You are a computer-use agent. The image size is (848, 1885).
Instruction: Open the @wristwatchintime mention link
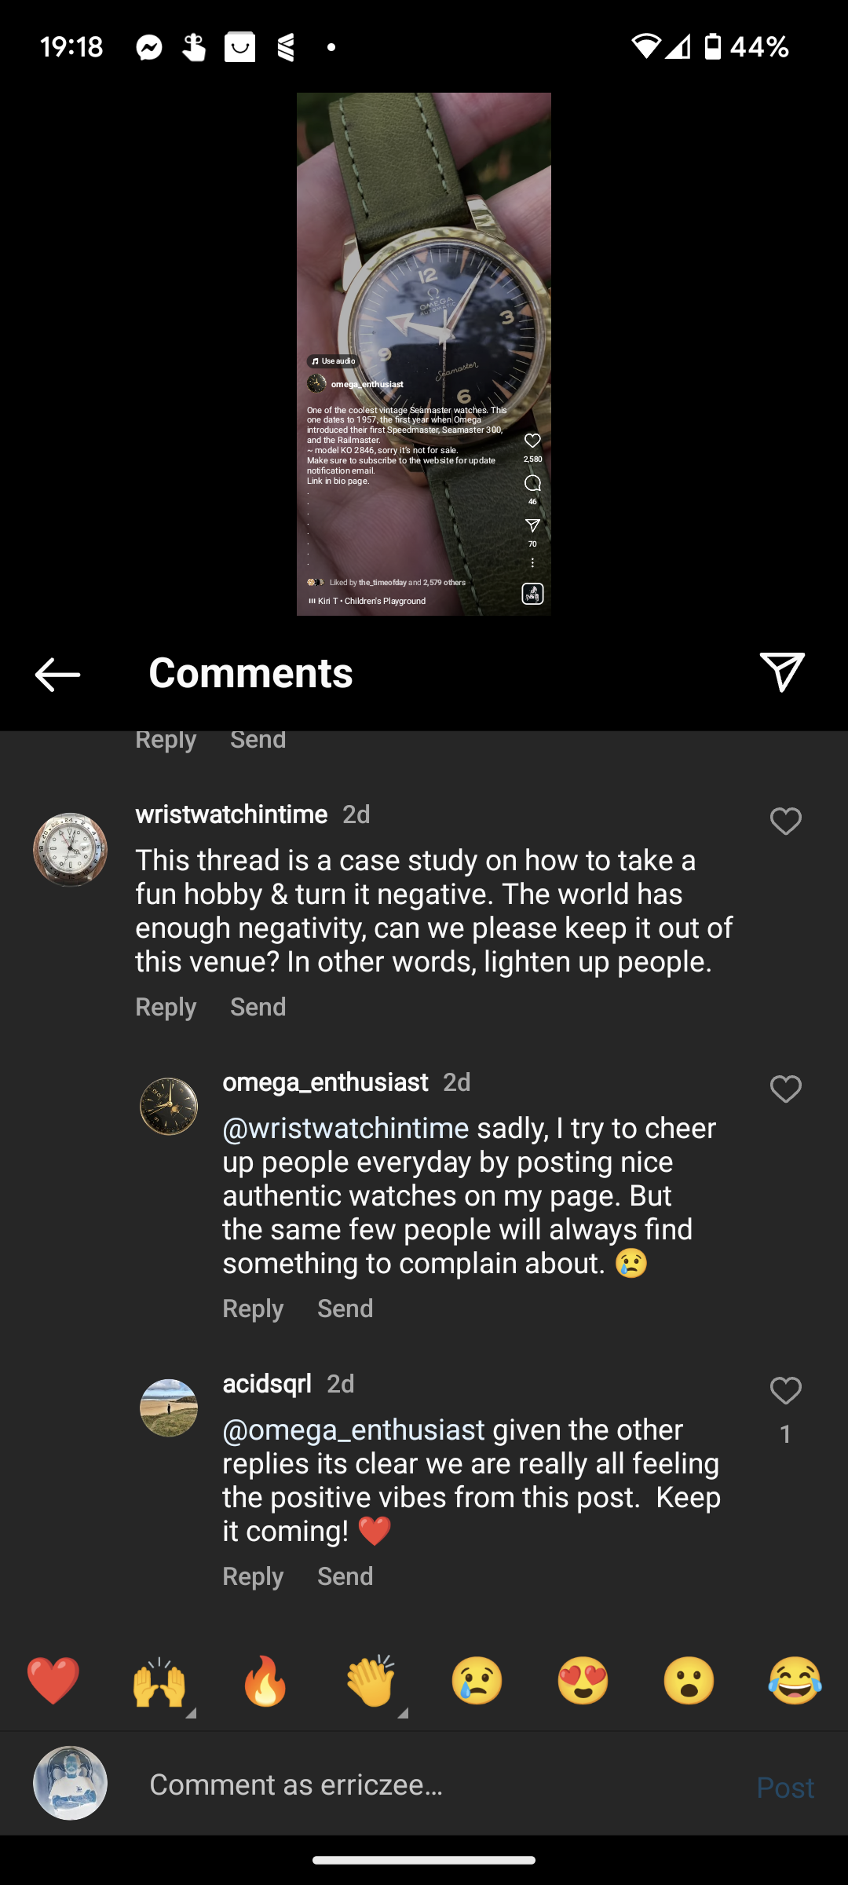[345, 1129]
